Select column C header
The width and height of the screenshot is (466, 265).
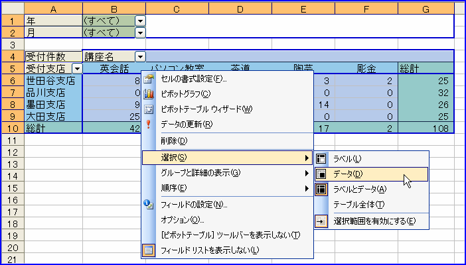177,9
